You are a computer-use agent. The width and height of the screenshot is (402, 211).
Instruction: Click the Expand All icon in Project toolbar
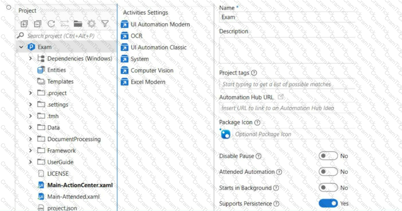24,24
